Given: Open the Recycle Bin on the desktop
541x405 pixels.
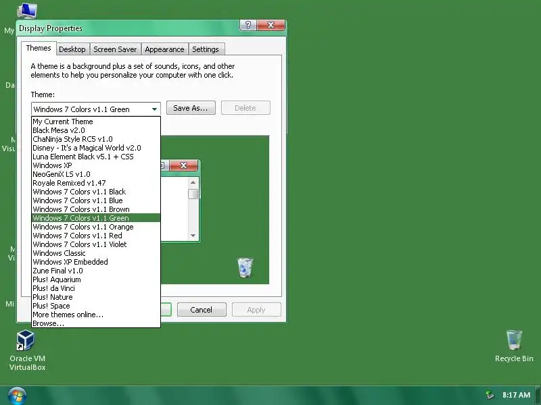Looking at the screenshot, I should coord(514,346).
